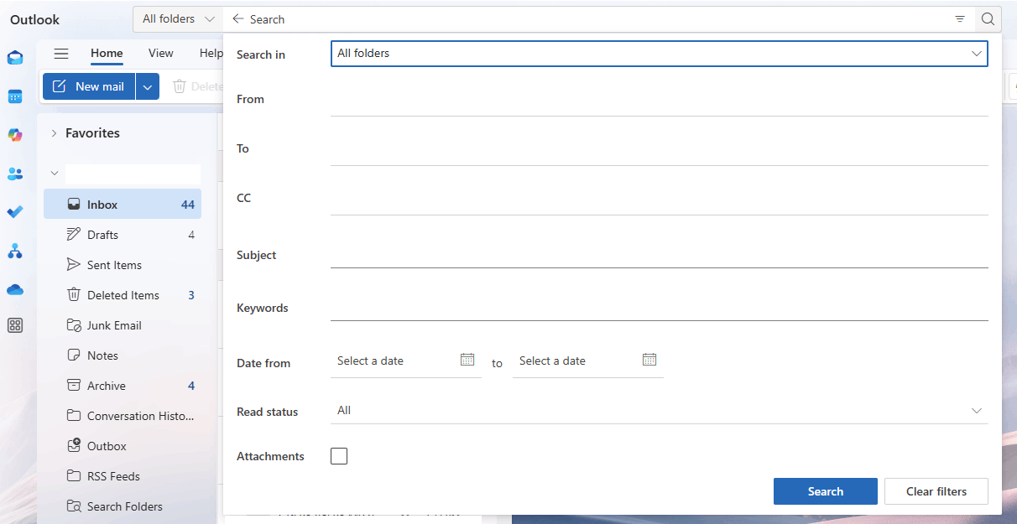Click the search magnifier icon
1017x524 pixels.
click(x=988, y=18)
